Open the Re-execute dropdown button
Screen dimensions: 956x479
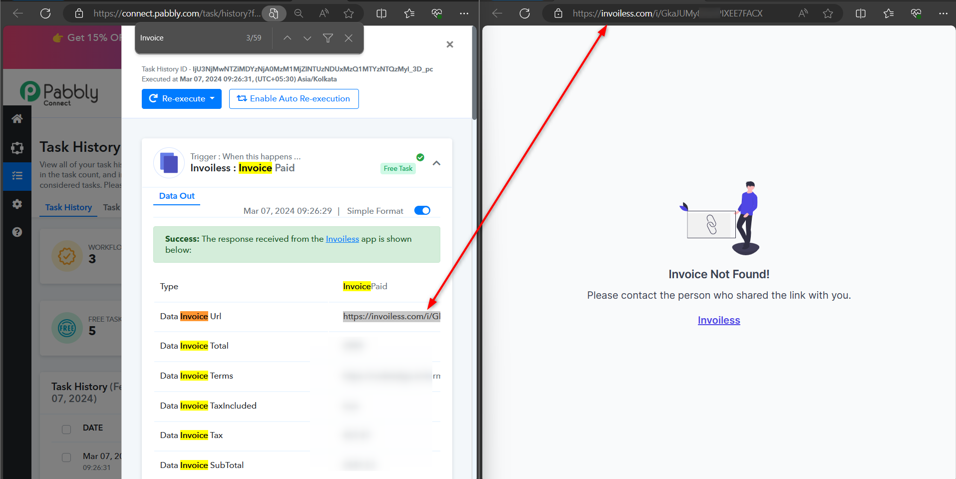coord(182,99)
